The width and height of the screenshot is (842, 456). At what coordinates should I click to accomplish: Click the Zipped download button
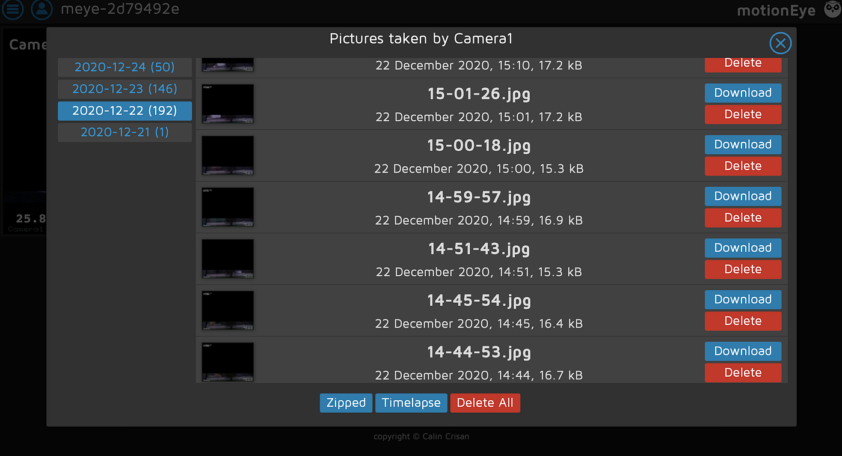tap(346, 403)
